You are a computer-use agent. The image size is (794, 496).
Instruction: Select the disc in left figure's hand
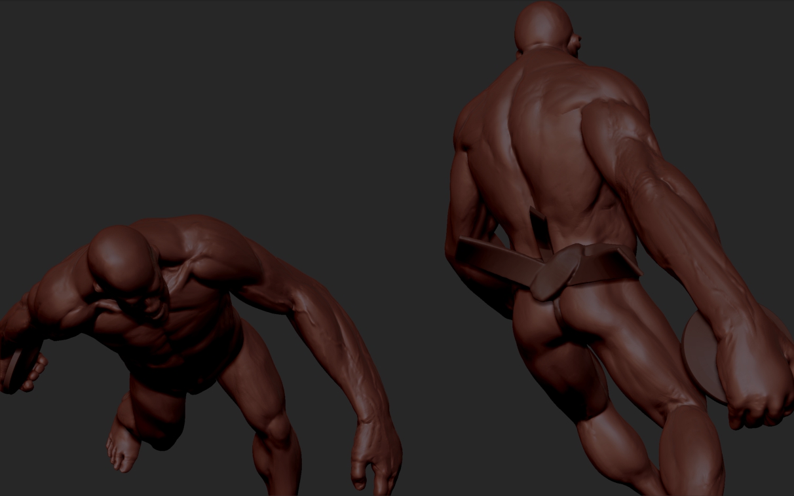[13, 370]
